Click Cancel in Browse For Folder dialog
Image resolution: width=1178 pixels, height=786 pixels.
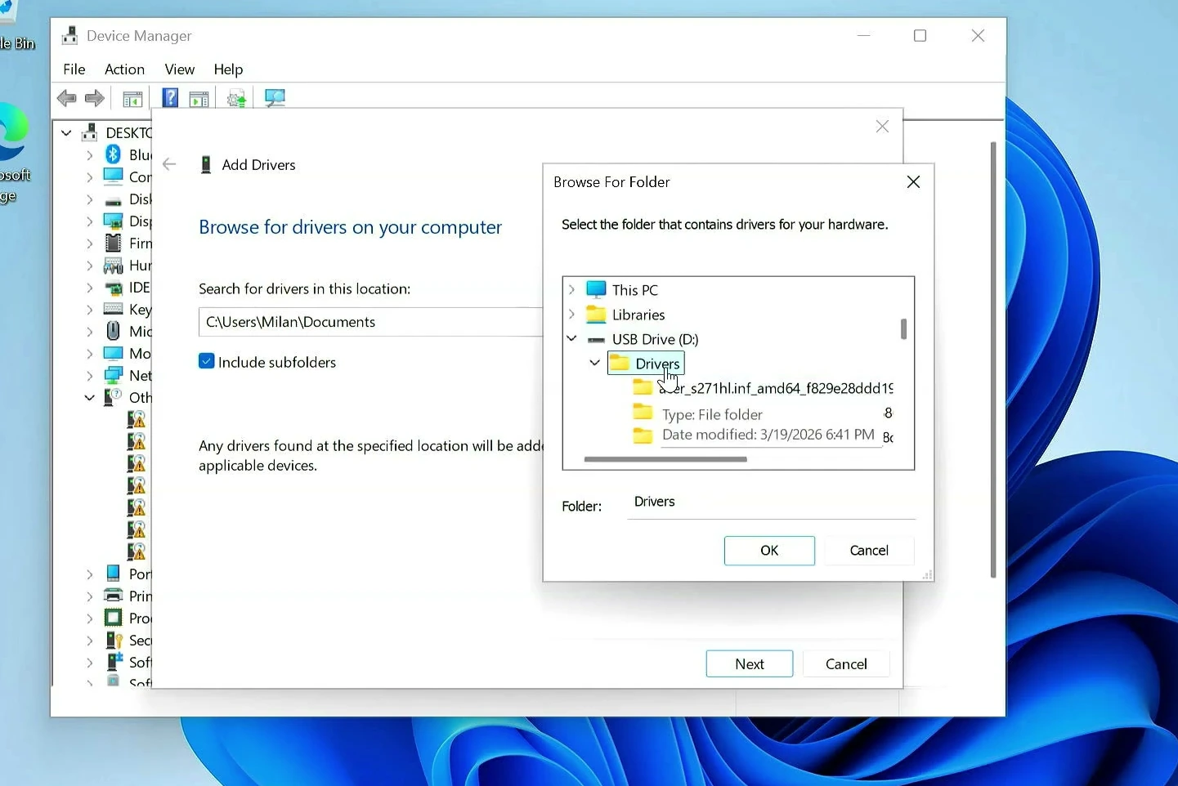pos(869,550)
